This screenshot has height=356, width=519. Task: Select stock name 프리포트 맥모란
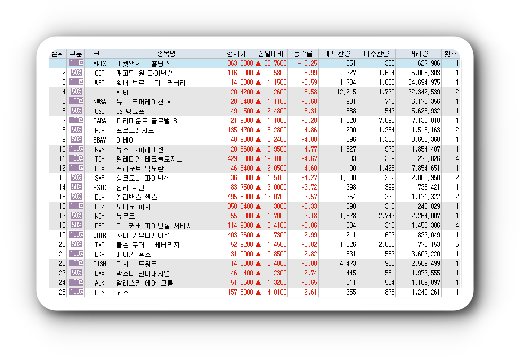[139, 168]
